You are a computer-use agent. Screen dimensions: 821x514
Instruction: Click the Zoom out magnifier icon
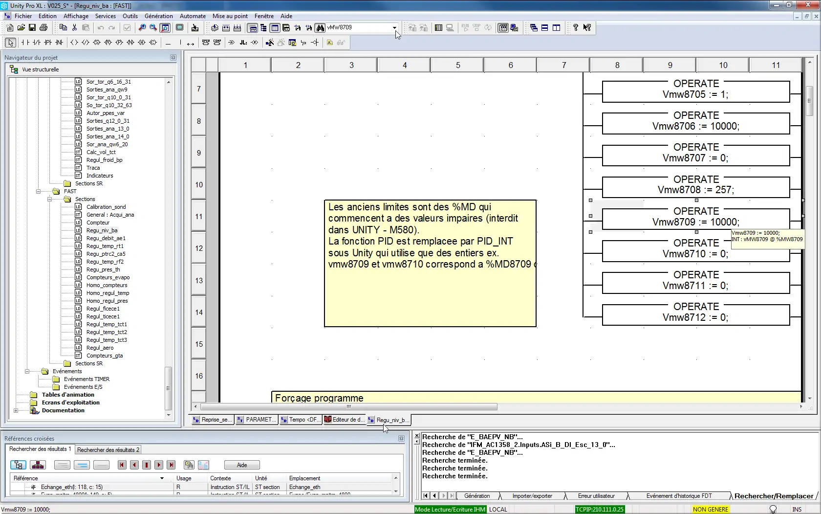pyautogui.click(x=153, y=28)
